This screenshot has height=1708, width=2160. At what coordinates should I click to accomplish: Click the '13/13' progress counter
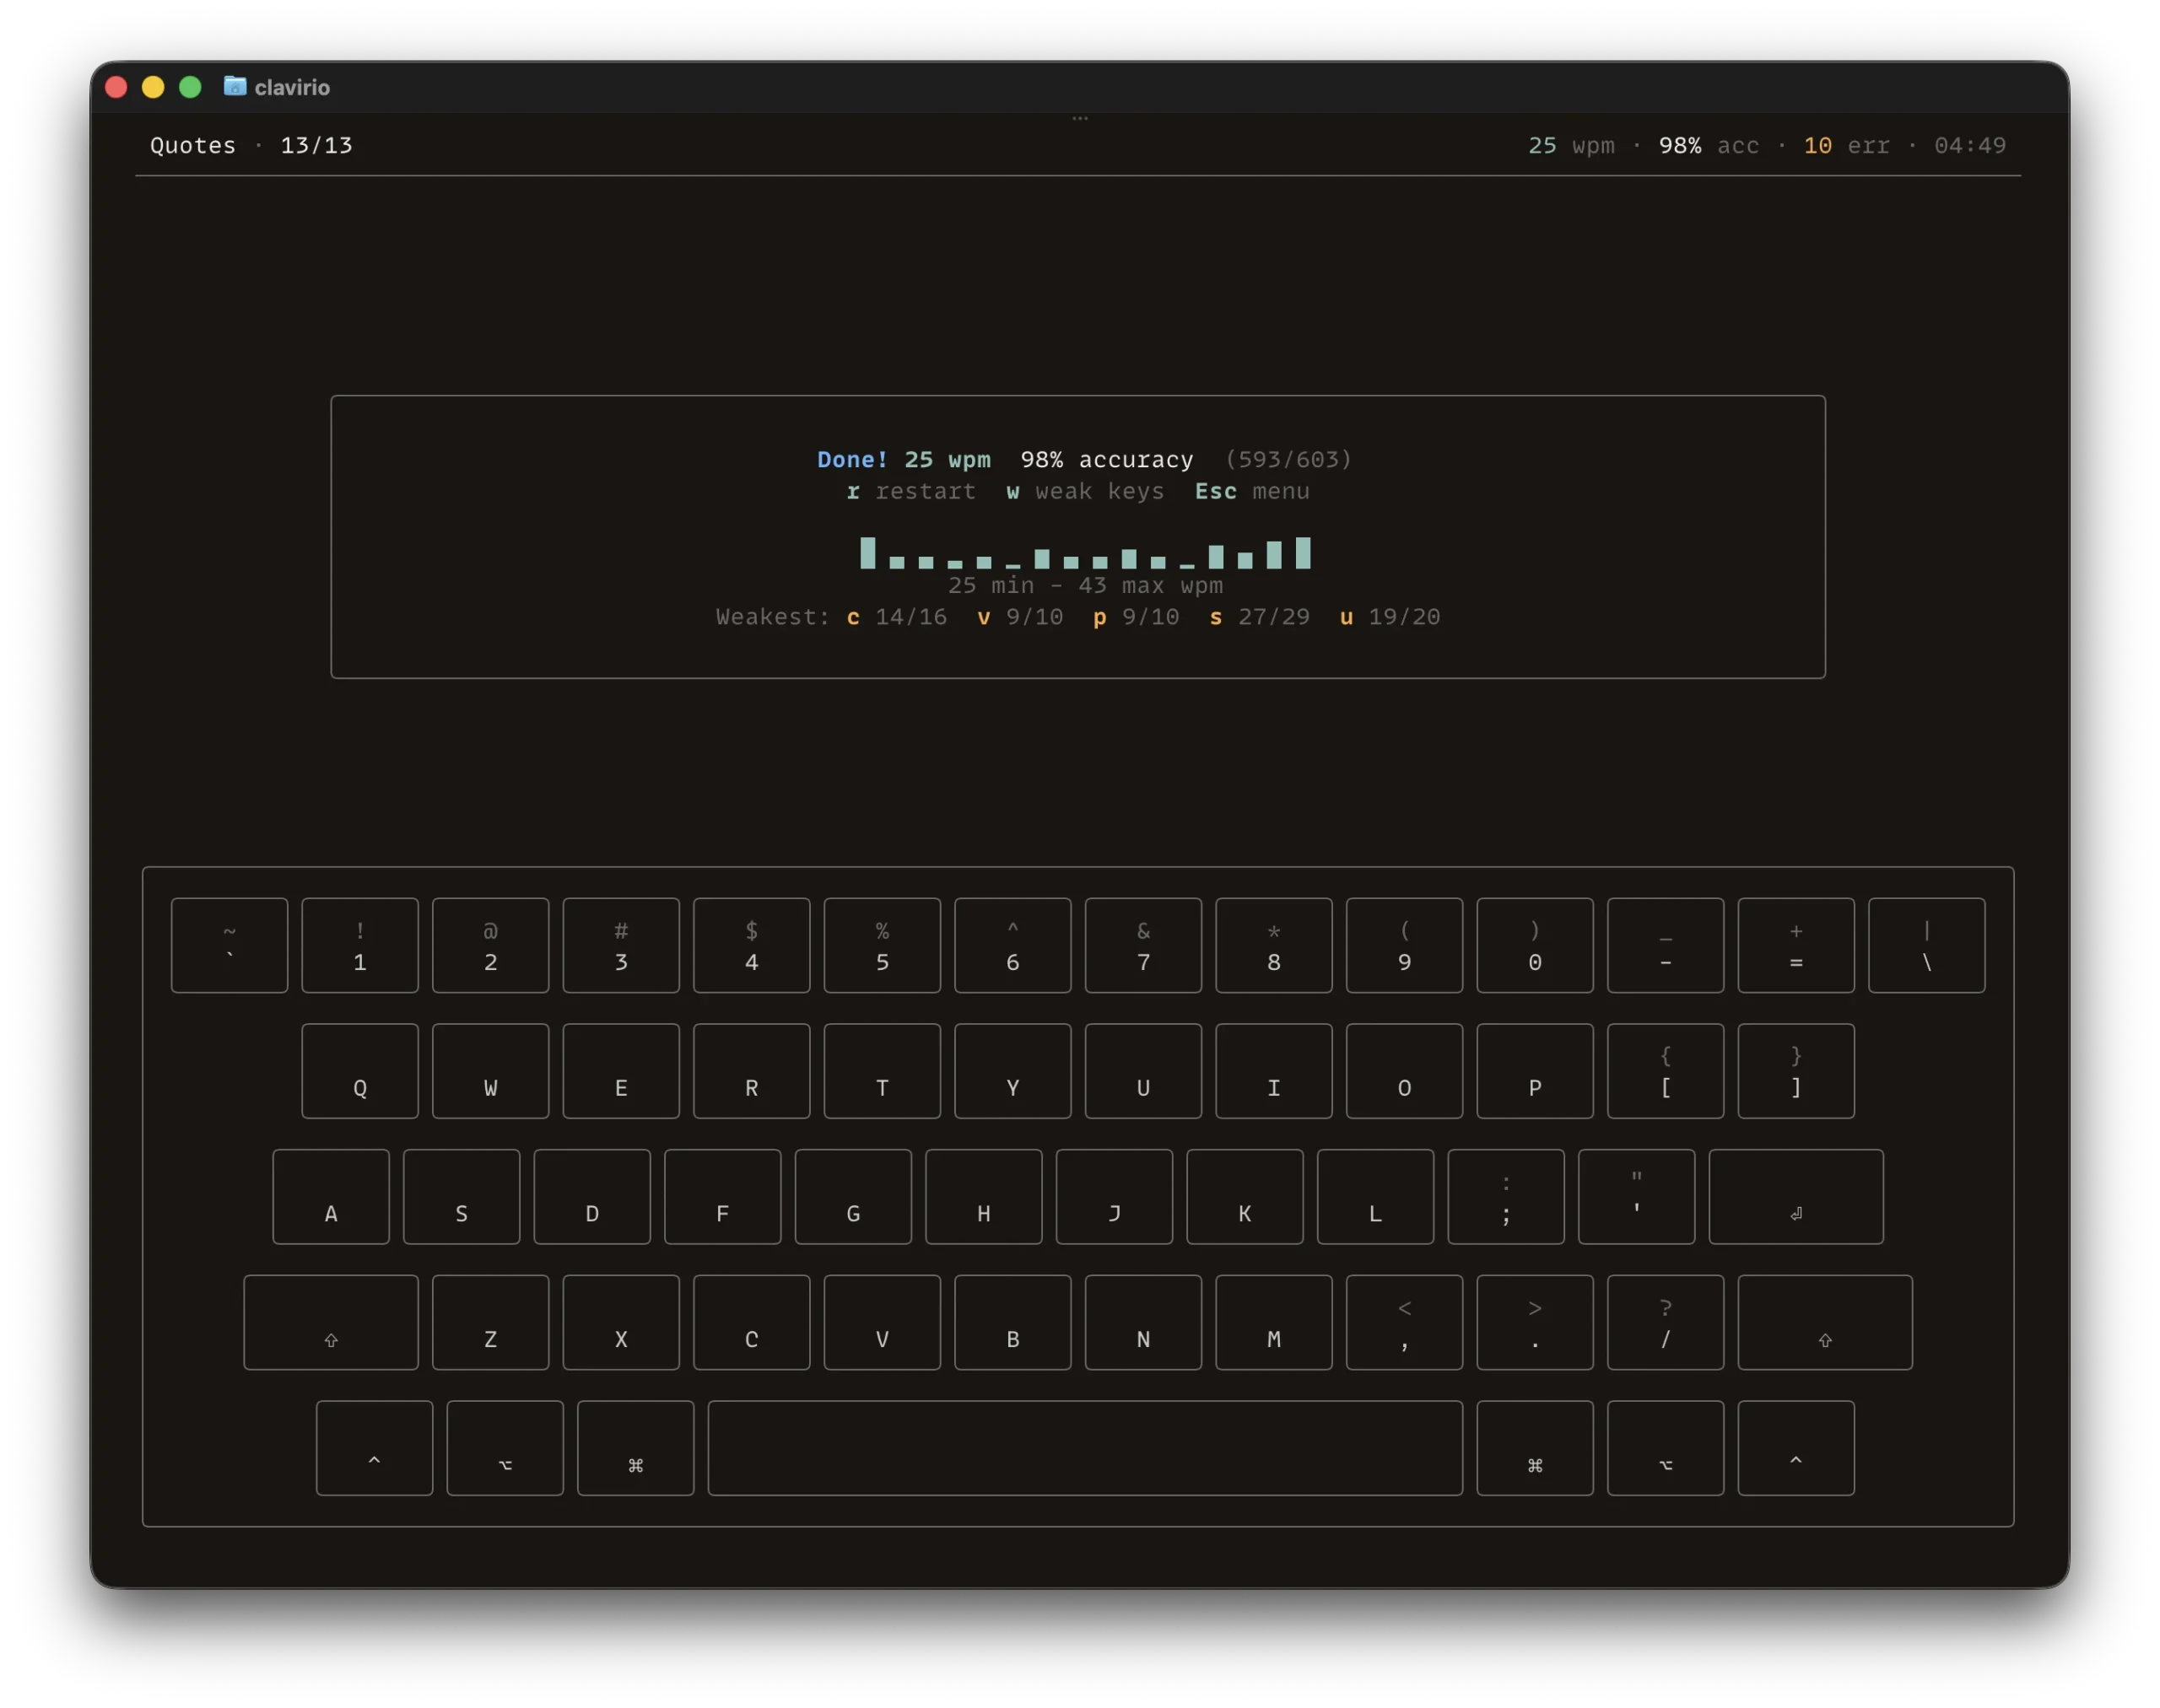coord(316,145)
